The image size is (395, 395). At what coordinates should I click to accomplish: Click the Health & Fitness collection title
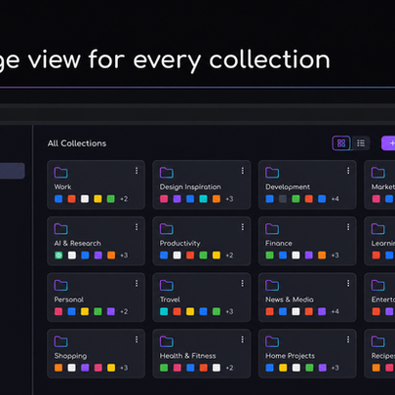coord(187,356)
